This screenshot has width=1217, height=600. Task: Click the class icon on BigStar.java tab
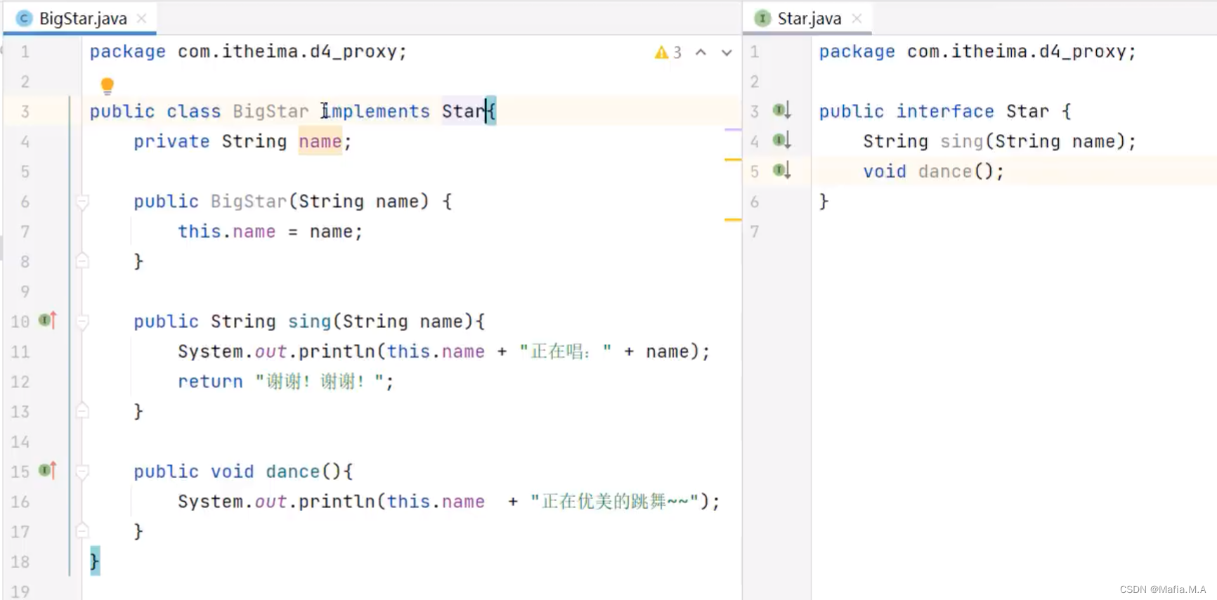[25, 18]
